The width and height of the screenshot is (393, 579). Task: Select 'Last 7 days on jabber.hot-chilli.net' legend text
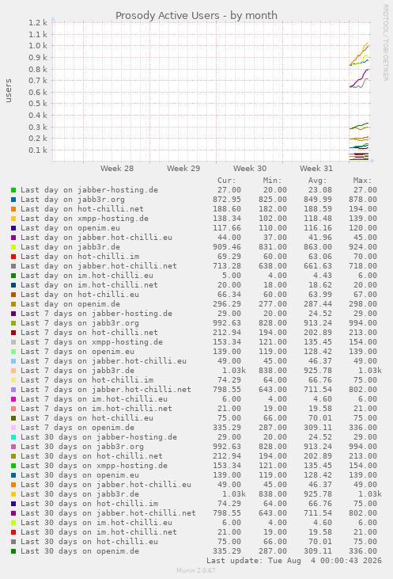[x=106, y=390]
